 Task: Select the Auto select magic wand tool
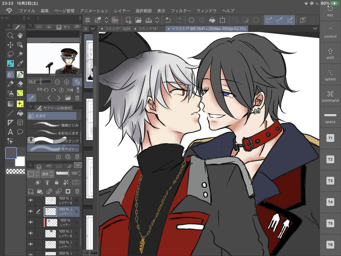tap(20, 54)
